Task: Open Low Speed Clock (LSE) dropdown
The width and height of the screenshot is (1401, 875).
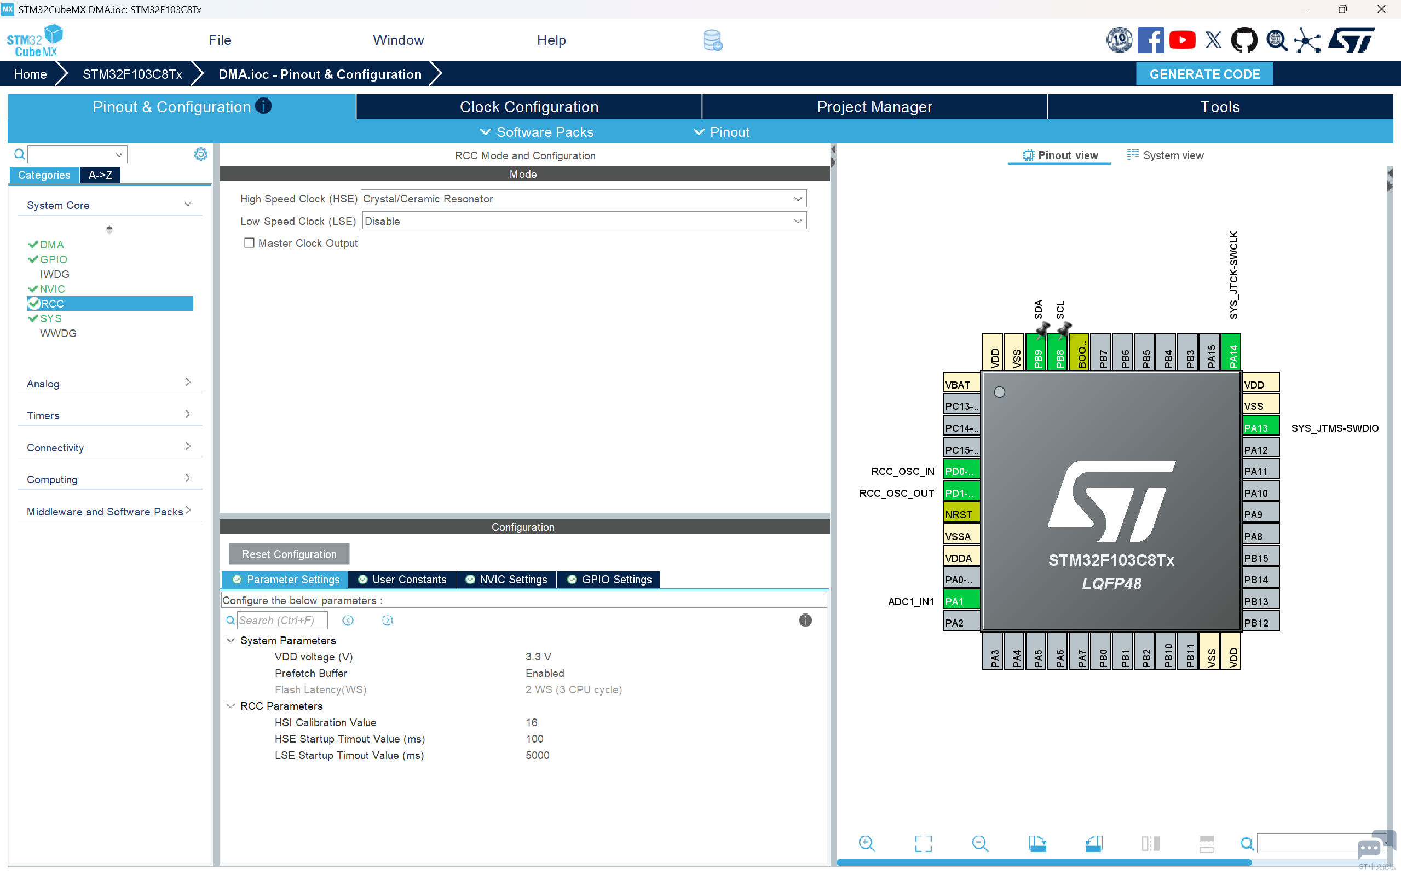Action: [x=584, y=221]
